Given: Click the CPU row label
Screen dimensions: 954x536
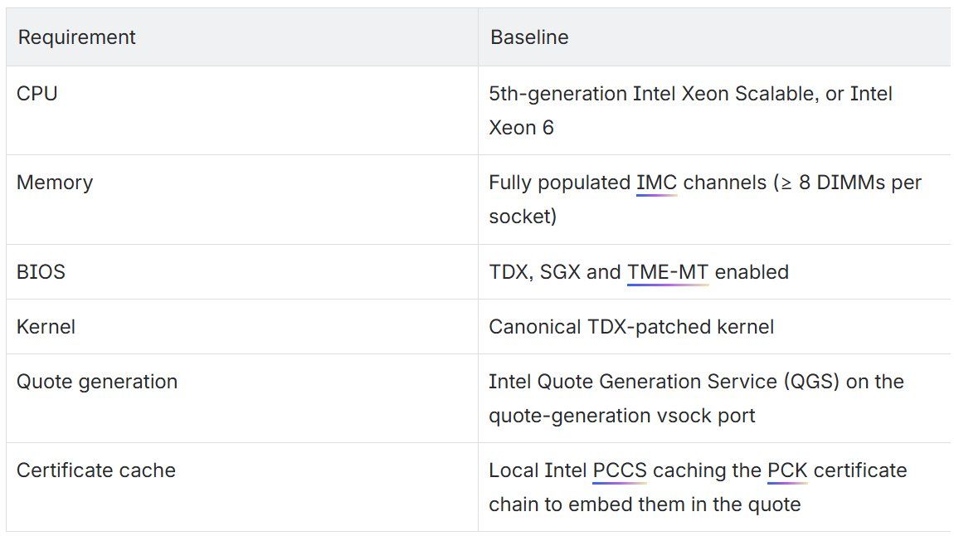Looking at the screenshot, I should (37, 94).
